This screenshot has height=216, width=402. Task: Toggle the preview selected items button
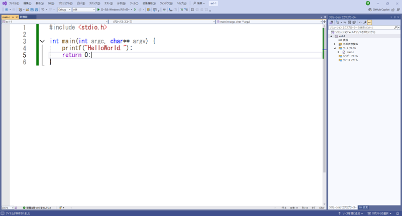[x=369, y=23]
